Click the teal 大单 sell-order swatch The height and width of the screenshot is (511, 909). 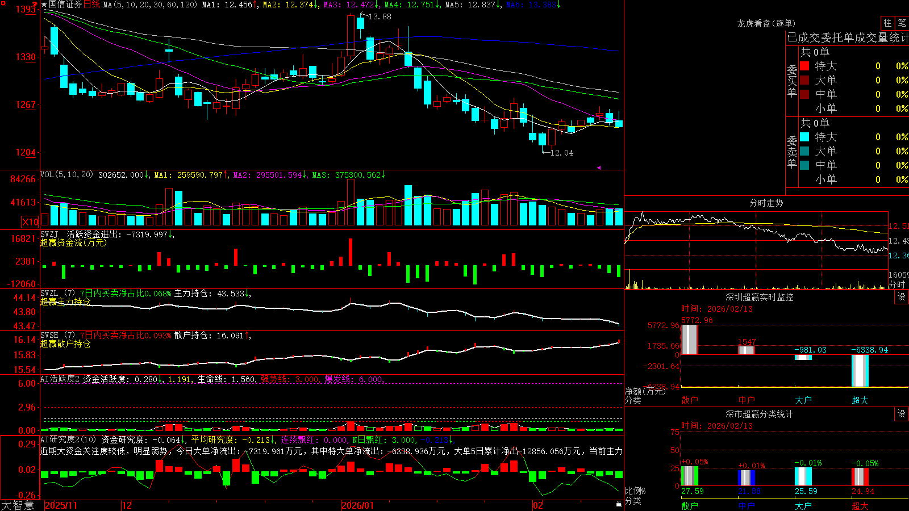(x=804, y=151)
